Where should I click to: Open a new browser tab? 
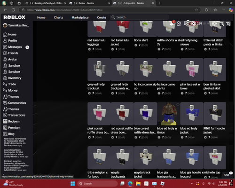[160, 3]
